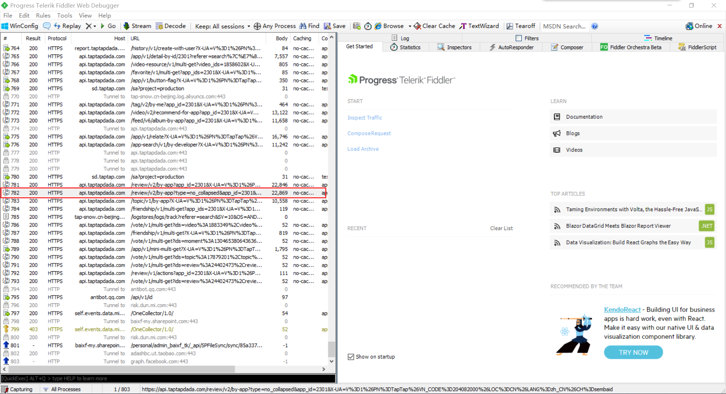Click the MSDN Search input field

click(x=564, y=26)
